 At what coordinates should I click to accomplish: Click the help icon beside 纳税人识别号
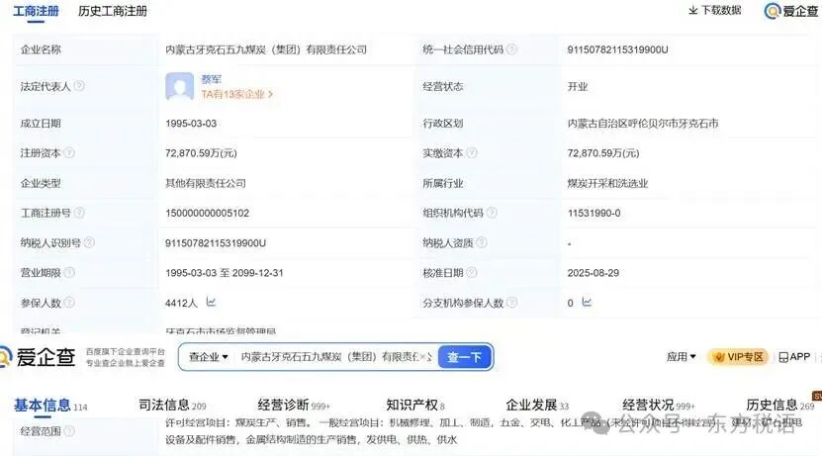point(89,242)
